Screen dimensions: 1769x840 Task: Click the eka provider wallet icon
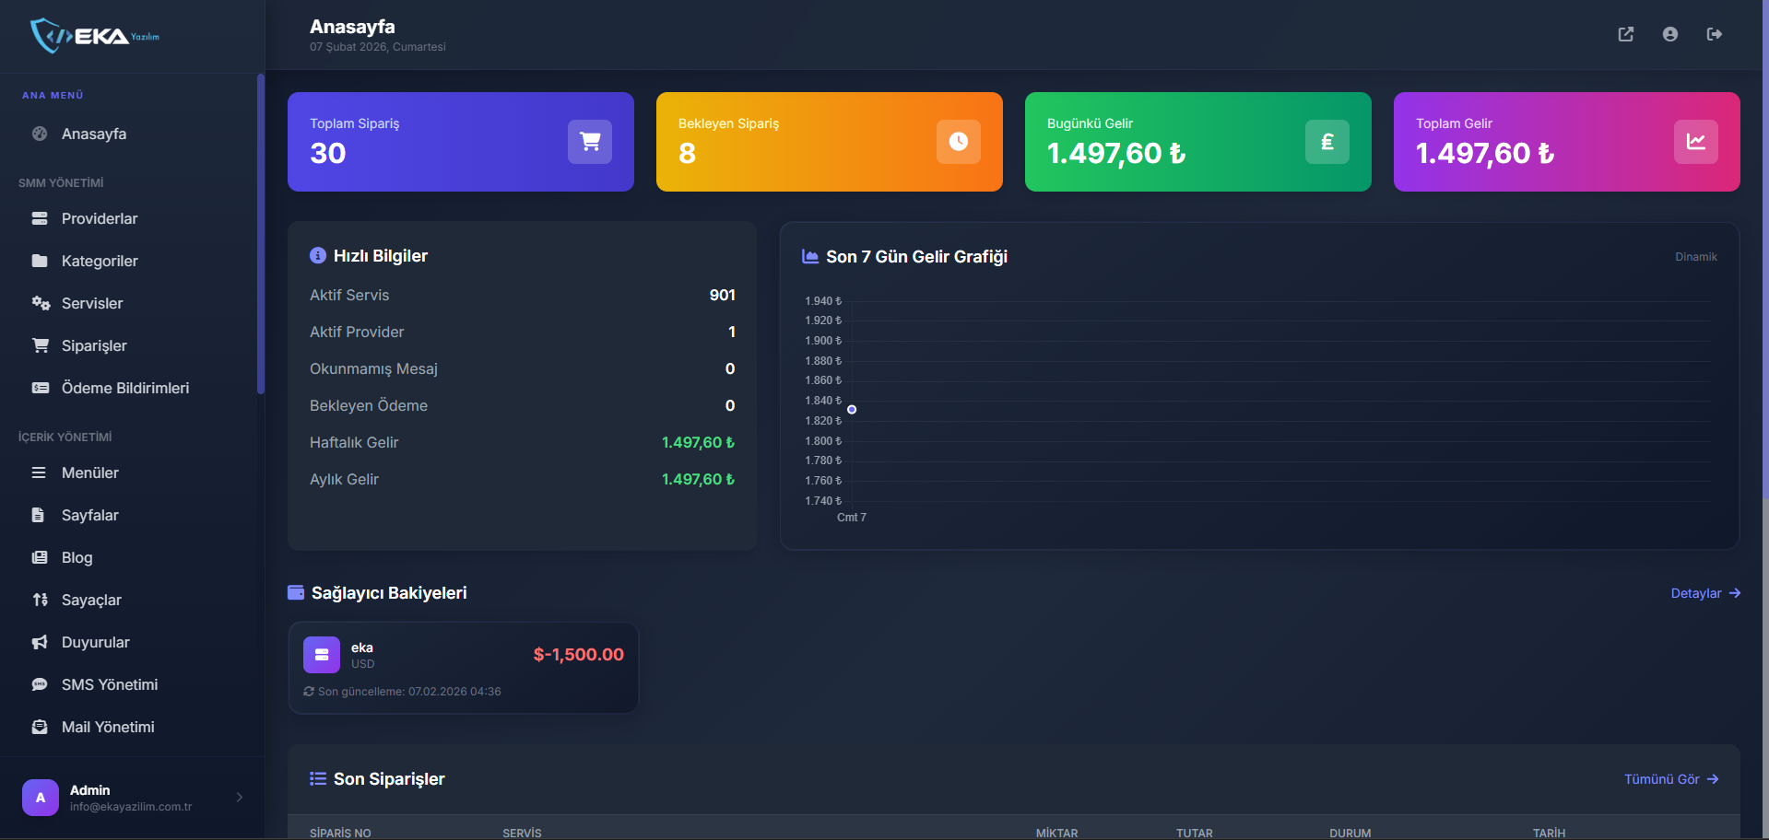point(322,655)
